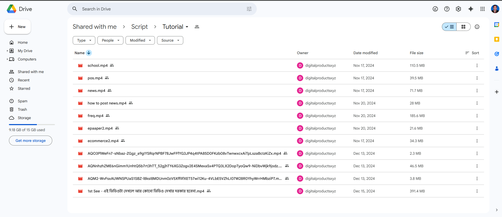Viewport: 502px width, 217px height.
Task: Open Drive settings gear
Action: tap(458, 9)
